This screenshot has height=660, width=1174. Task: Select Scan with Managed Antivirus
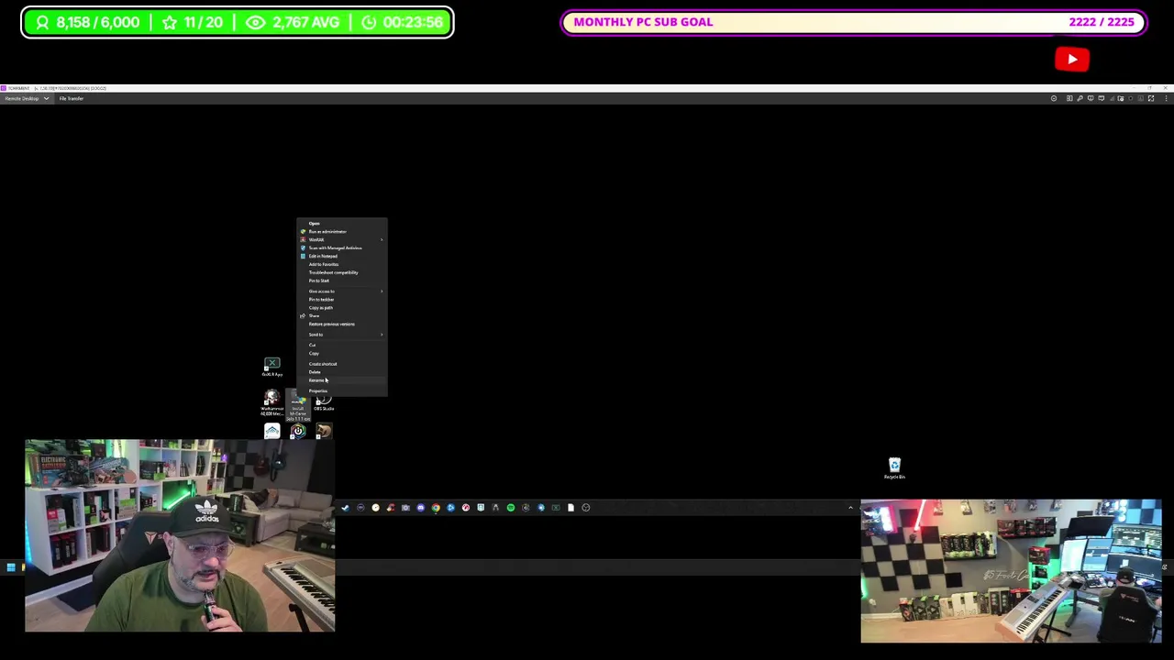pos(341,248)
